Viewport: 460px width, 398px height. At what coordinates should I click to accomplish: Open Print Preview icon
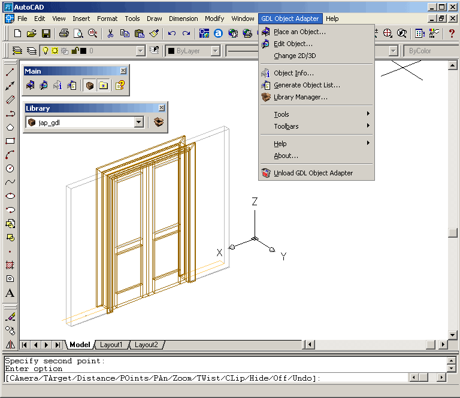(x=78, y=34)
